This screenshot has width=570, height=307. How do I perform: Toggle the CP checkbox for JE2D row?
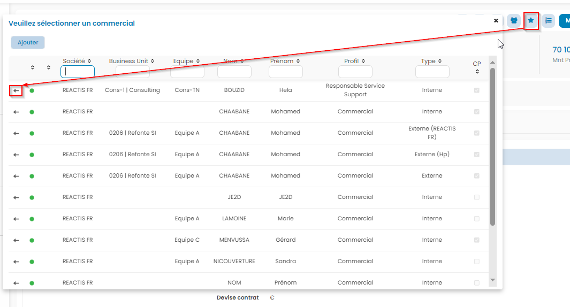(x=477, y=197)
